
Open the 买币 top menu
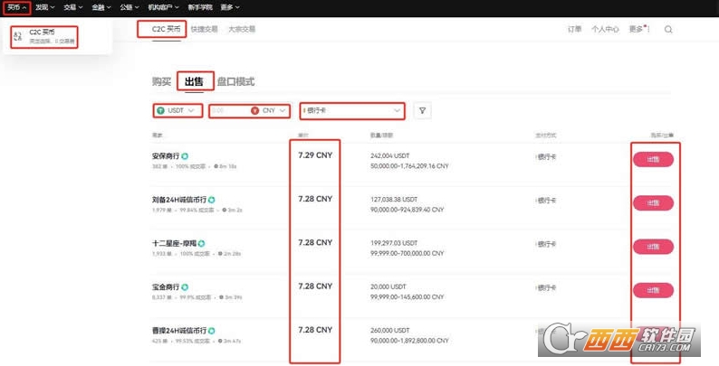click(15, 7)
